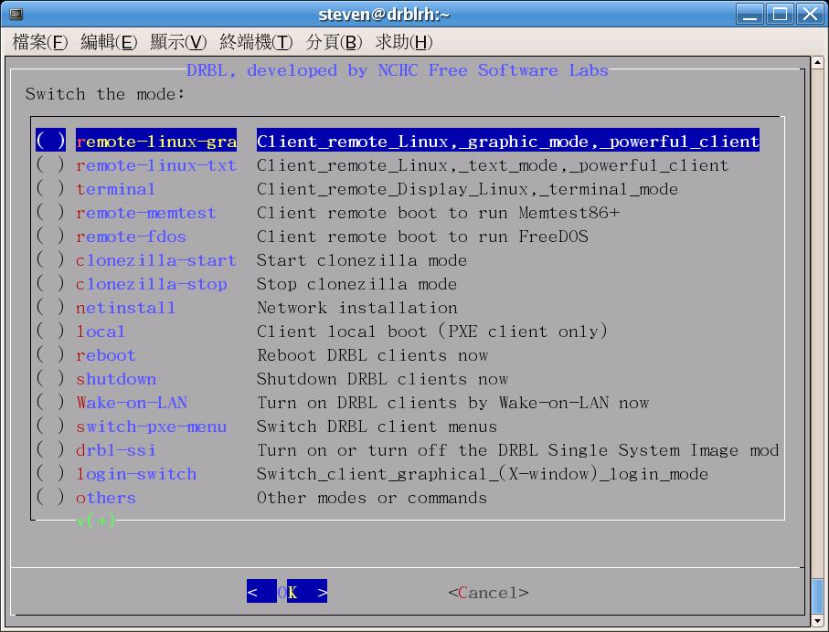Open the 編輯(E) edit menu

109,42
